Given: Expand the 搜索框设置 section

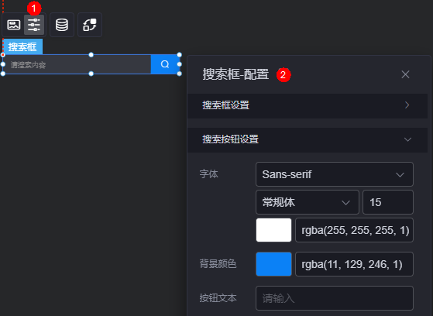Looking at the screenshot, I should 308,105.
